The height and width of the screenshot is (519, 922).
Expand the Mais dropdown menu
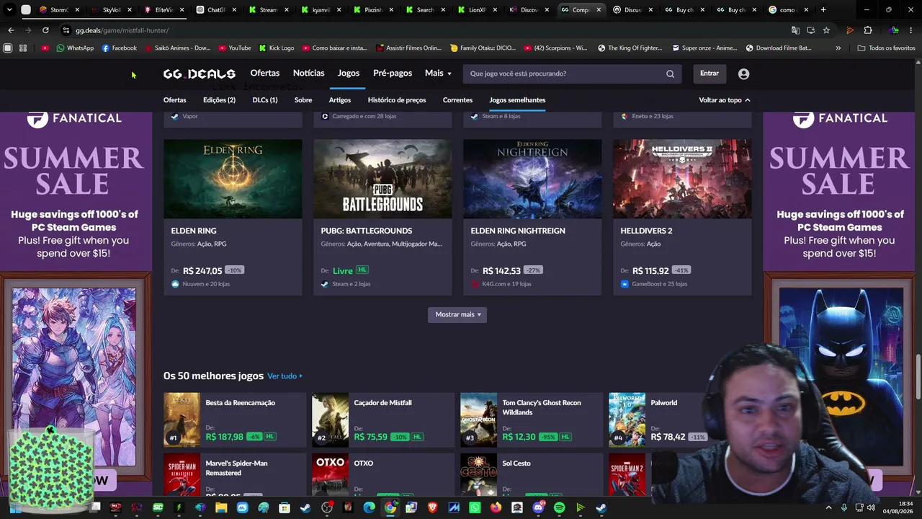pyautogui.click(x=438, y=74)
